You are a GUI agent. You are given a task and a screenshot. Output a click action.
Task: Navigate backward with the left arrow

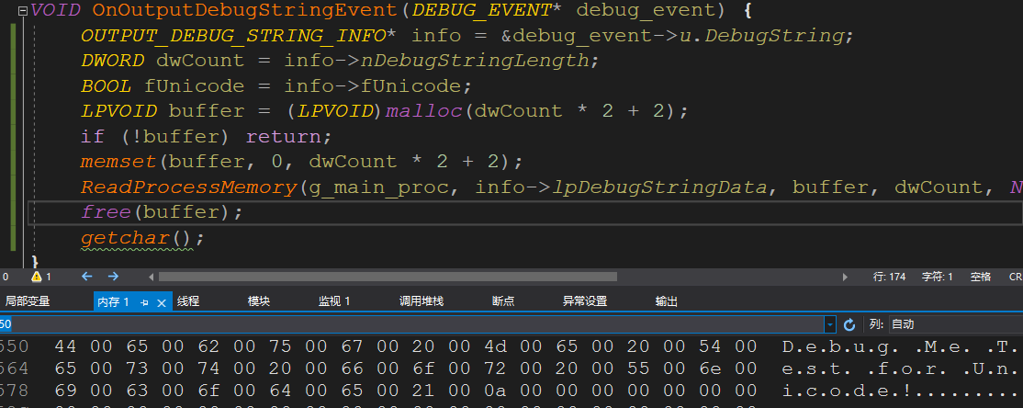[86, 277]
